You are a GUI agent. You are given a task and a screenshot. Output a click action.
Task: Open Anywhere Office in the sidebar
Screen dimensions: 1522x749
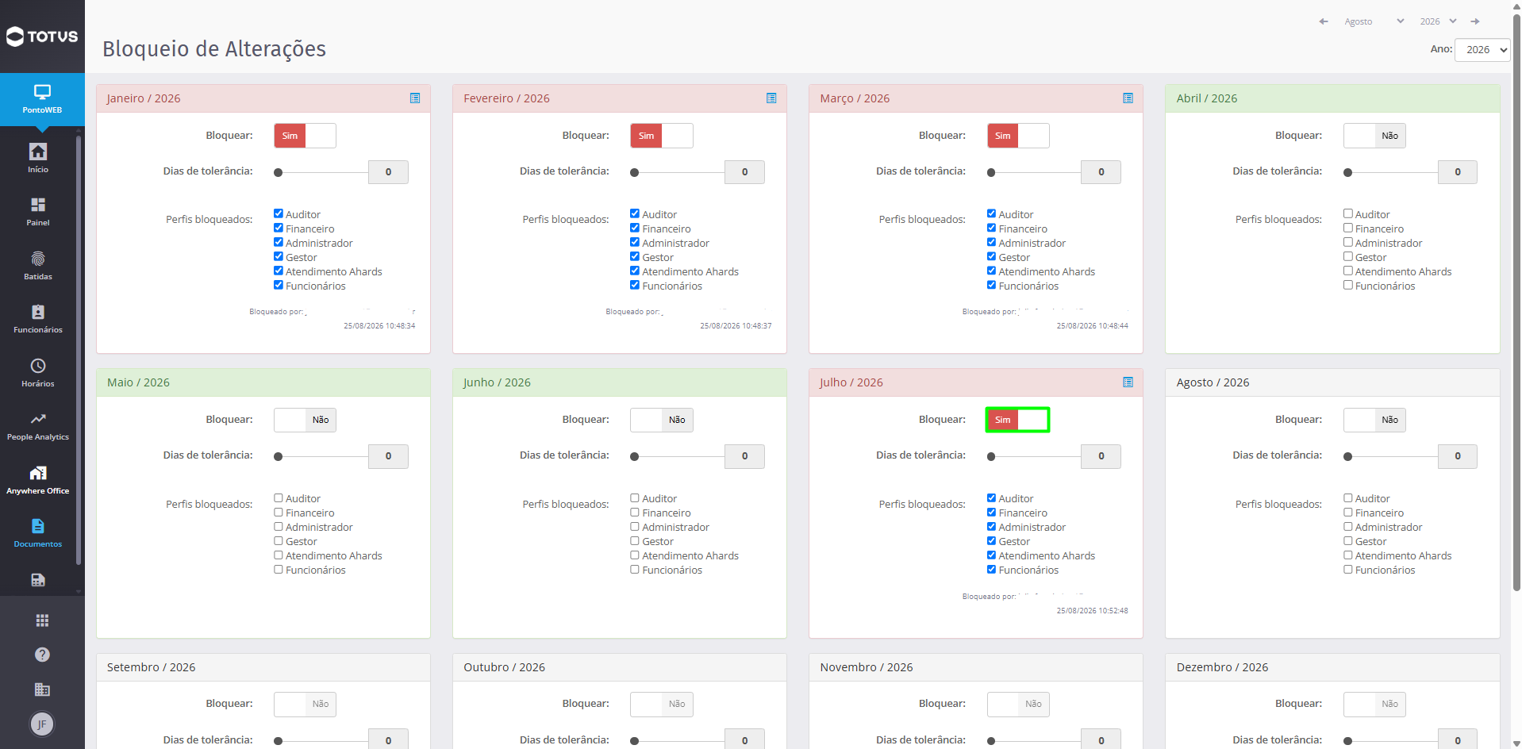click(x=38, y=480)
